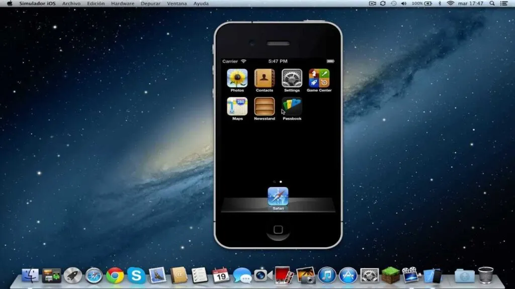Open Launchpad rocket icon in the Dock
Viewport: 515px width, 289px height.
tap(72, 275)
